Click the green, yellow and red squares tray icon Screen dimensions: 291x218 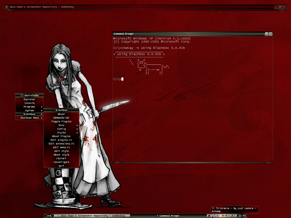[x=232, y=216]
